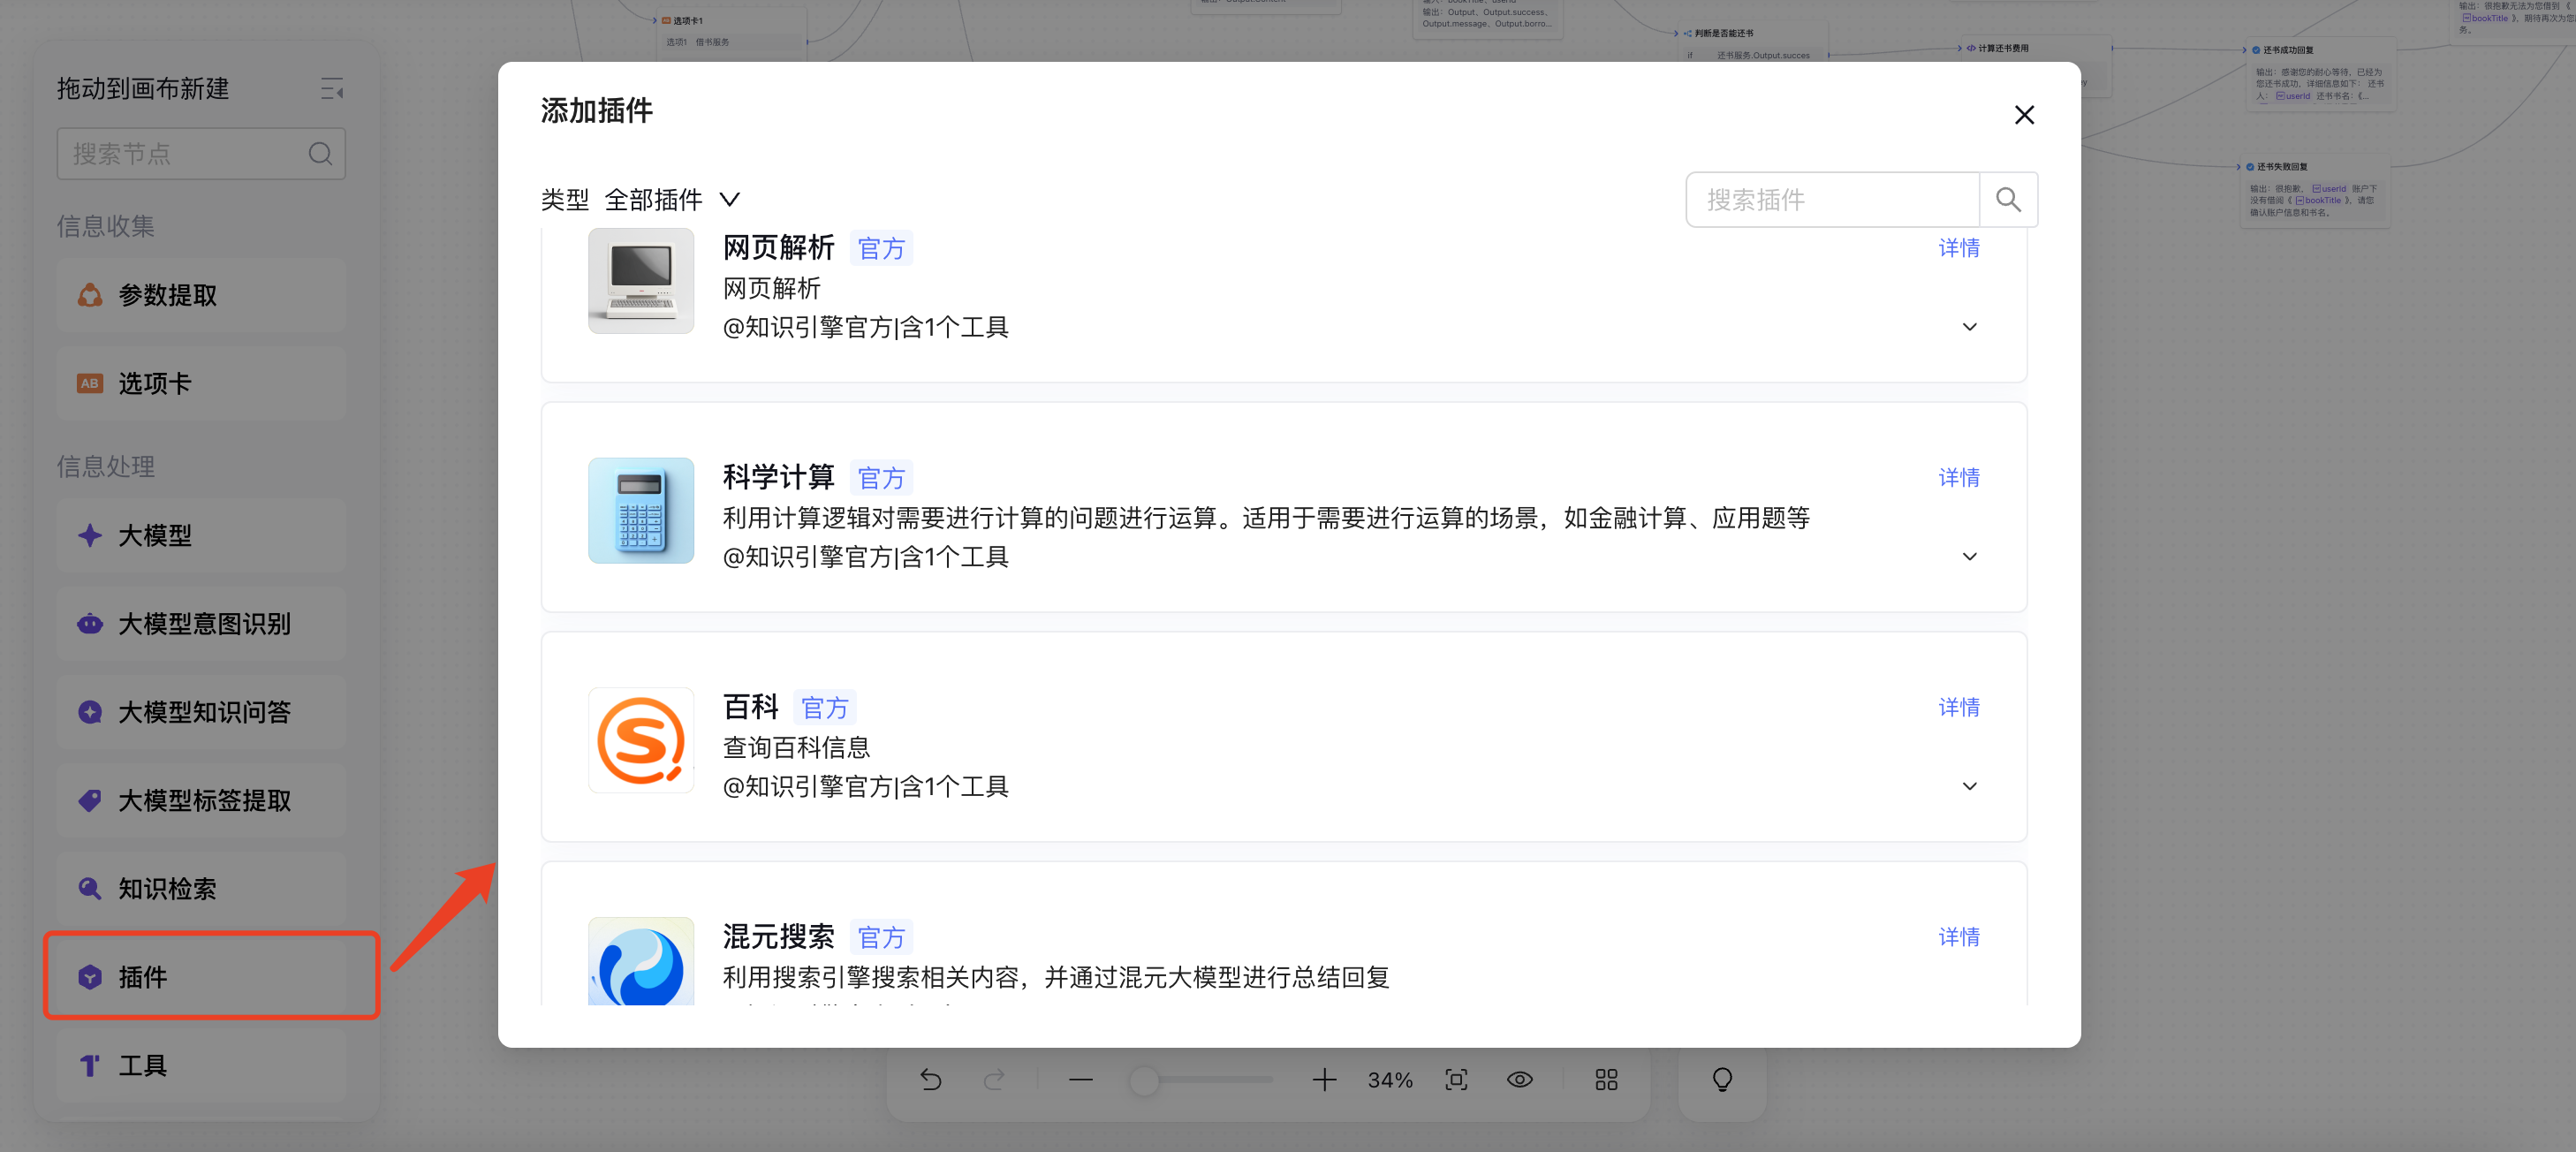Expand the 网页解析 plugin tools list
The width and height of the screenshot is (2576, 1152).
(x=1969, y=327)
